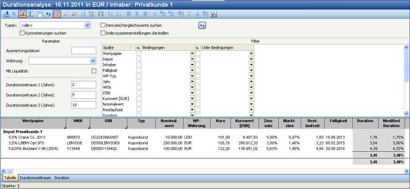
Task: Click the filter funnel toolbar icon
Action: point(57,14)
